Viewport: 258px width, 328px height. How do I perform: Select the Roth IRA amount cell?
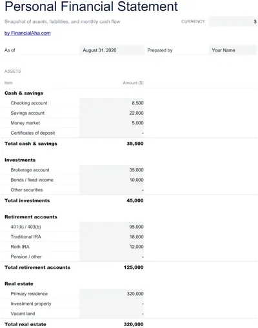pos(112,247)
